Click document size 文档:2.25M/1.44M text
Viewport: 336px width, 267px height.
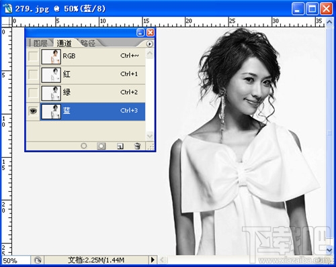[96, 260]
